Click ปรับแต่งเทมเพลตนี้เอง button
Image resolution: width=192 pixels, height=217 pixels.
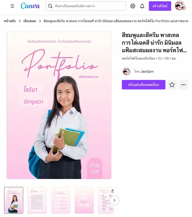point(143,85)
